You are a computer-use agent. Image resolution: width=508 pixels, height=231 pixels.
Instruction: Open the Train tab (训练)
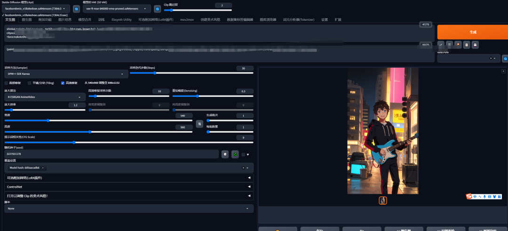pos(102,19)
